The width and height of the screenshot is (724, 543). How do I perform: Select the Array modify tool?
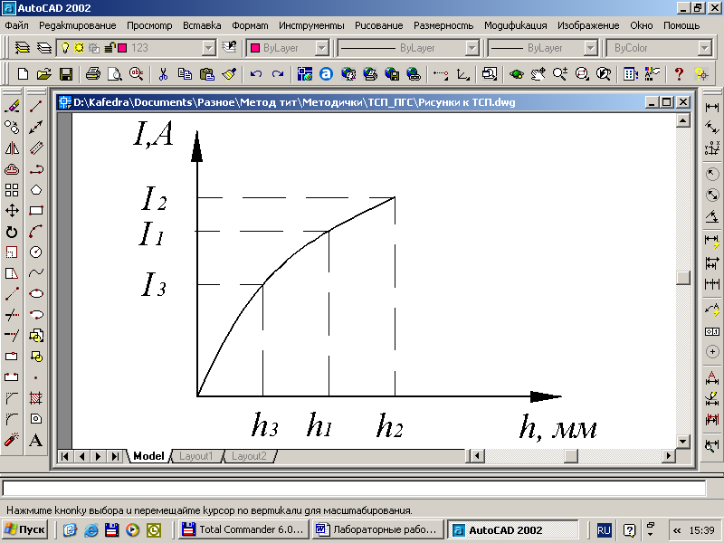pyautogui.click(x=12, y=190)
